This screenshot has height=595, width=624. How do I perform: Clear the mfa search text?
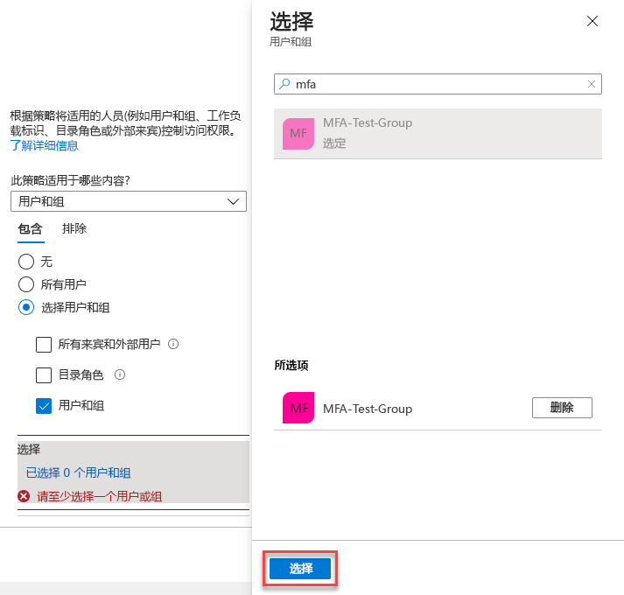click(x=592, y=84)
